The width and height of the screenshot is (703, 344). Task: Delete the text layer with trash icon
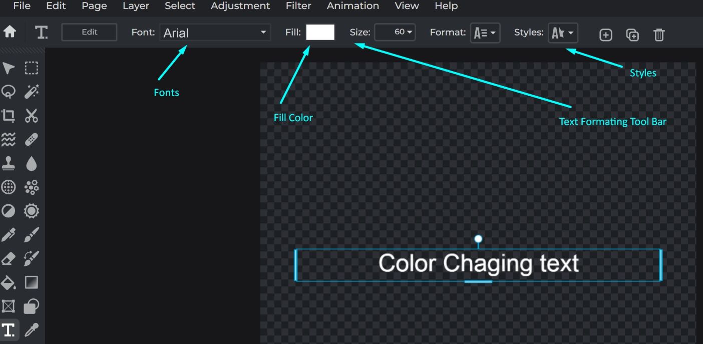coord(659,35)
